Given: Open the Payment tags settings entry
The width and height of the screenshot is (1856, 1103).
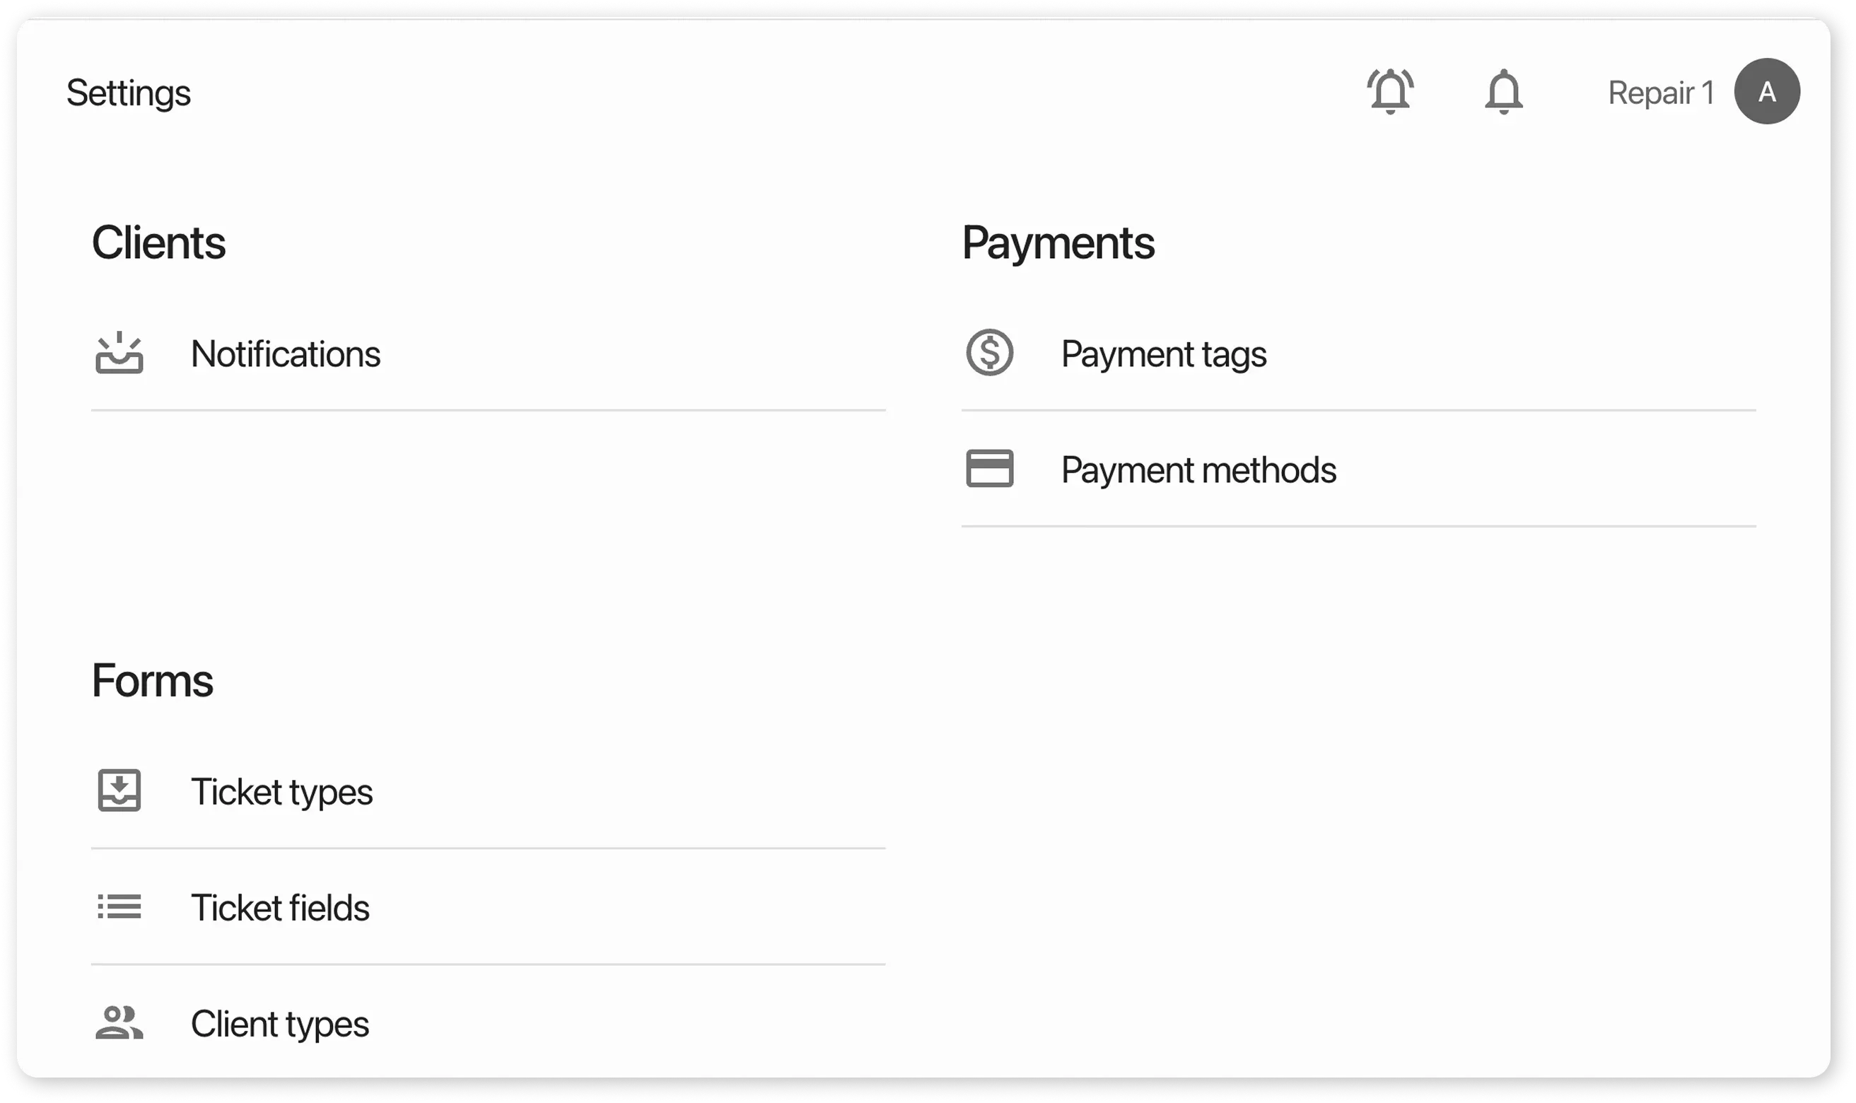Looking at the screenshot, I should coord(1164,354).
